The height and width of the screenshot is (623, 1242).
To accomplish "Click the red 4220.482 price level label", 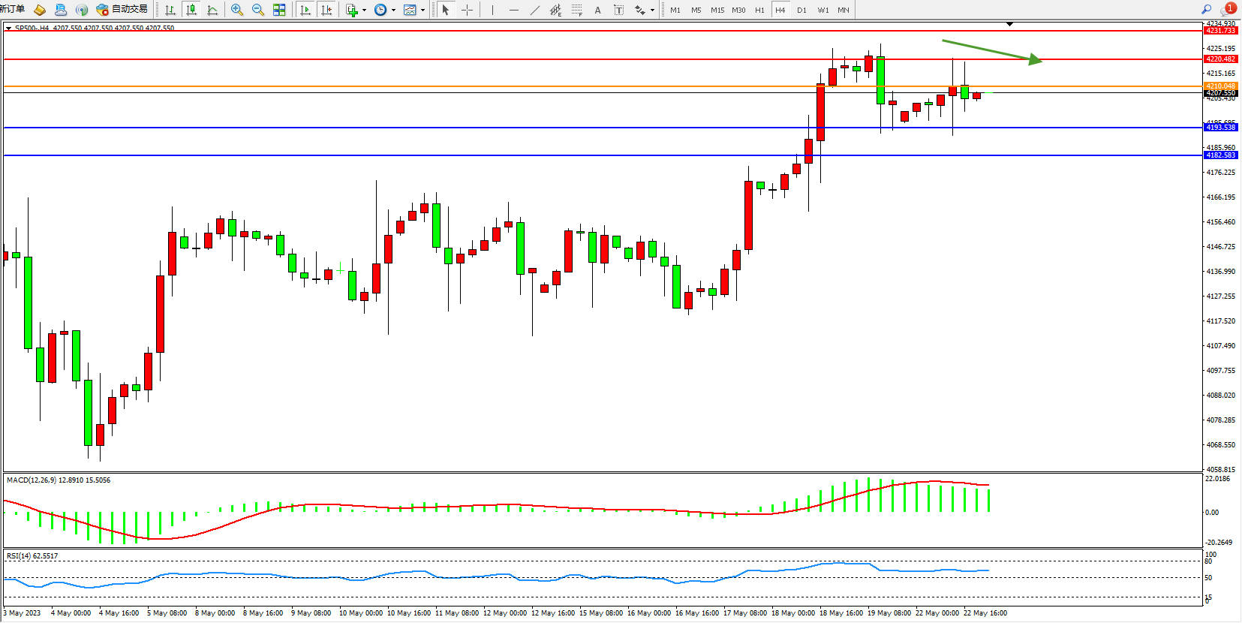I will (x=1220, y=59).
